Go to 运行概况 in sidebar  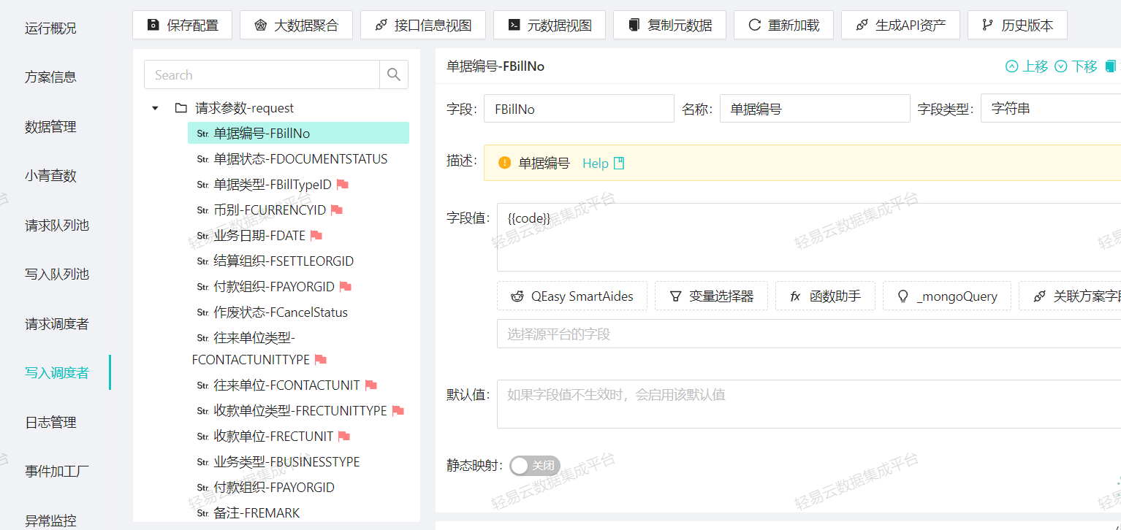point(50,28)
